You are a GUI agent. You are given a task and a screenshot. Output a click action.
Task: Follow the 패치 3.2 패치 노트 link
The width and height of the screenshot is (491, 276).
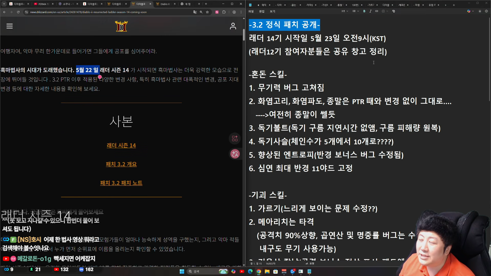pos(121,183)
